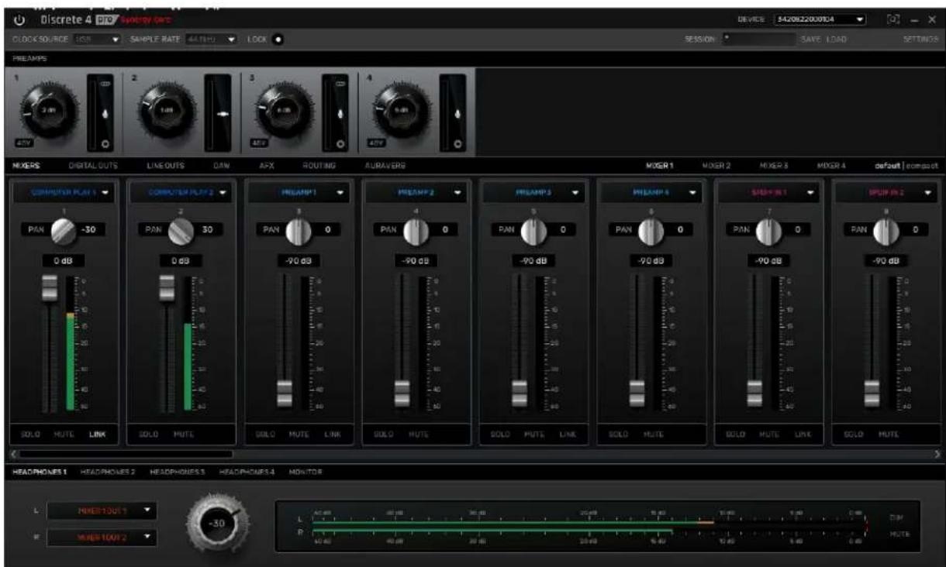Open the Clock Source dropdown
The image size is (946, 567).
(96, 39)
